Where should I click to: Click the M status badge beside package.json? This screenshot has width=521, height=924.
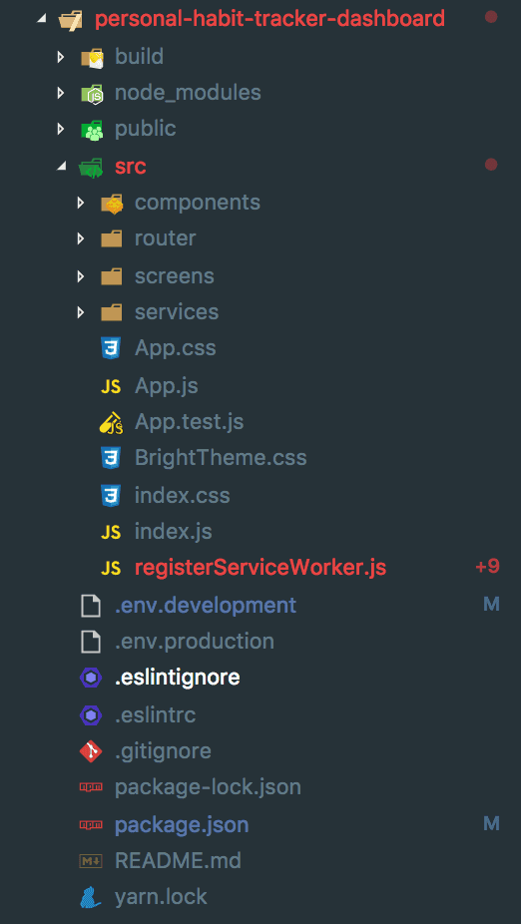pyautogui.click(x=491, y=823)
